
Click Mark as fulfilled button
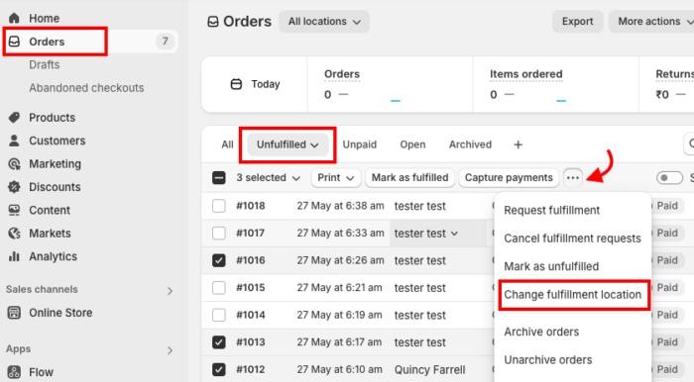pos(409,178)
